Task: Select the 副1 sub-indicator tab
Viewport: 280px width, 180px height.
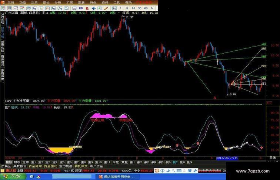Action: tap(132, 162)
